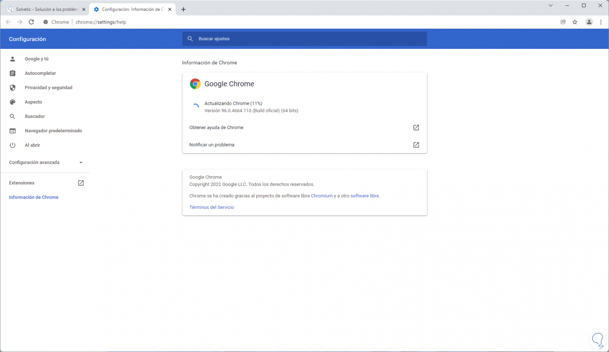Click the Configuración header title

pyautogui.click(x=27, y=39)
